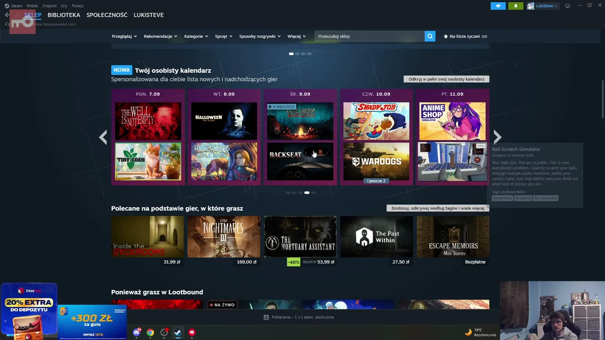Select the first calendar page dot
The width and height of the screenshot is (605, 340).
click(x=288, y=193)
